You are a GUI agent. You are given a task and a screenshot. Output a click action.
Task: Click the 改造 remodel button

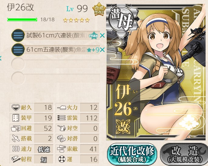(x=184, y=154)
